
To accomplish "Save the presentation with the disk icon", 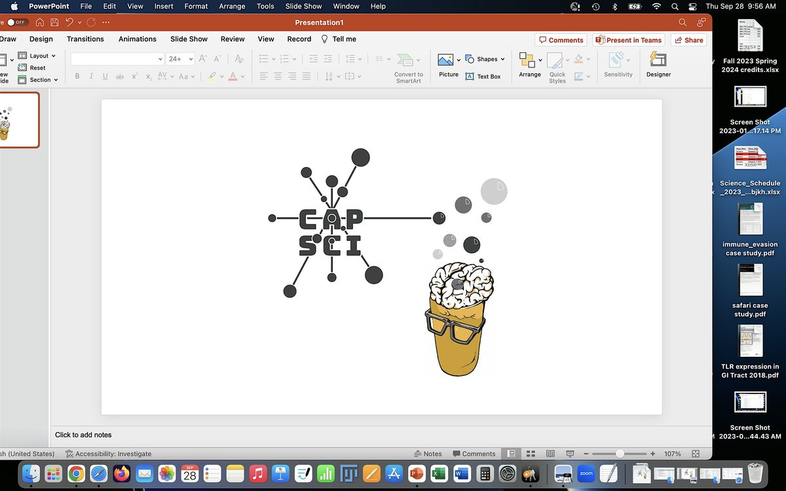I will pyautogui.click(x=54, y=22).
